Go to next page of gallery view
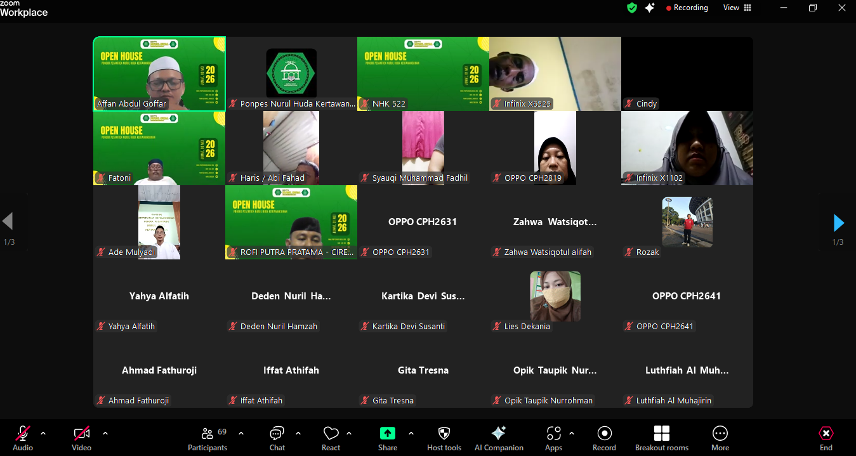856x456 pixels. (x=838, y=223)
